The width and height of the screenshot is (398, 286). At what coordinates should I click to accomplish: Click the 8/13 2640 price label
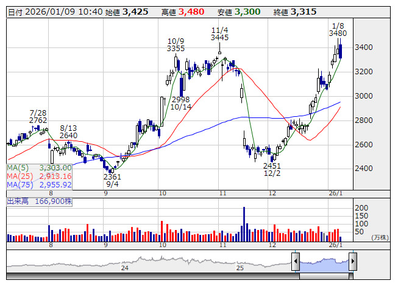tap(69, 131)
